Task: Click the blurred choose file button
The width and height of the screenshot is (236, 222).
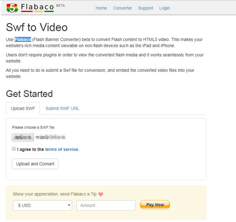Action: [23, 137]
